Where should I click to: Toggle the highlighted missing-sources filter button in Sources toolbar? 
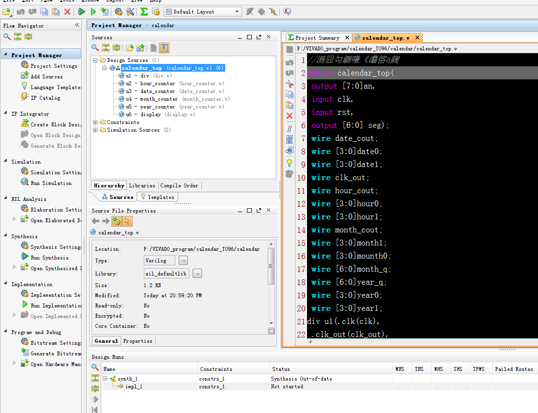164,48
